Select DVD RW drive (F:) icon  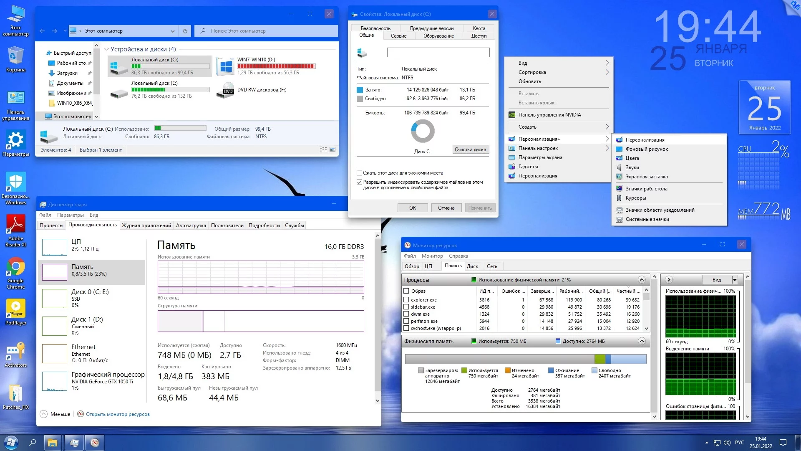[x=226, y=90]
